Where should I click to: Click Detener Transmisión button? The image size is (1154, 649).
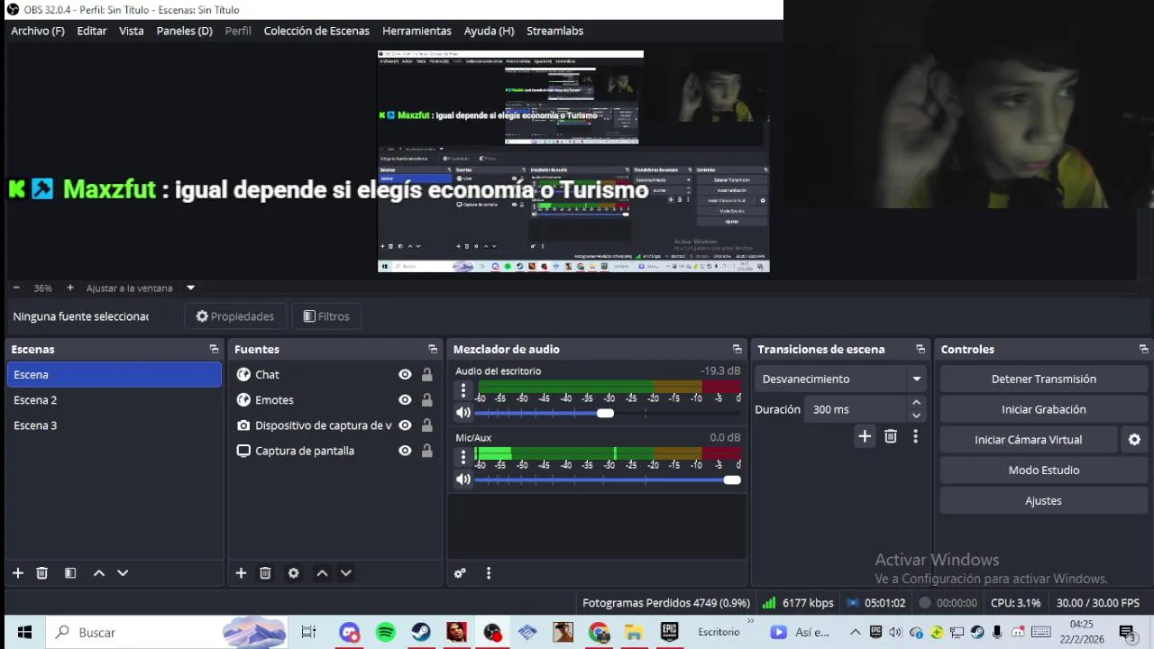point(1044,379)
